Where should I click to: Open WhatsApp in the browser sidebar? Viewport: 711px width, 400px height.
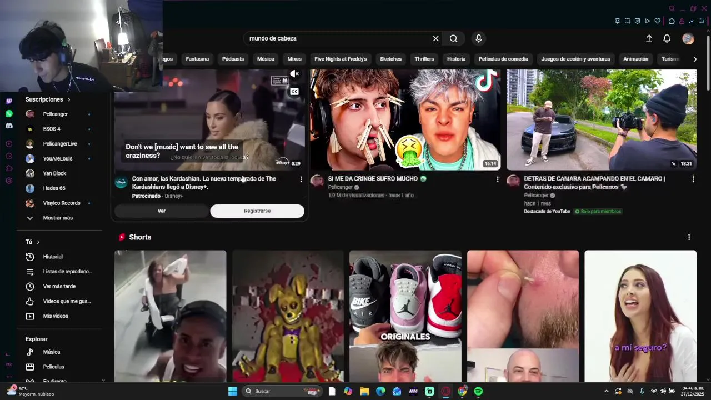(9, 114)
